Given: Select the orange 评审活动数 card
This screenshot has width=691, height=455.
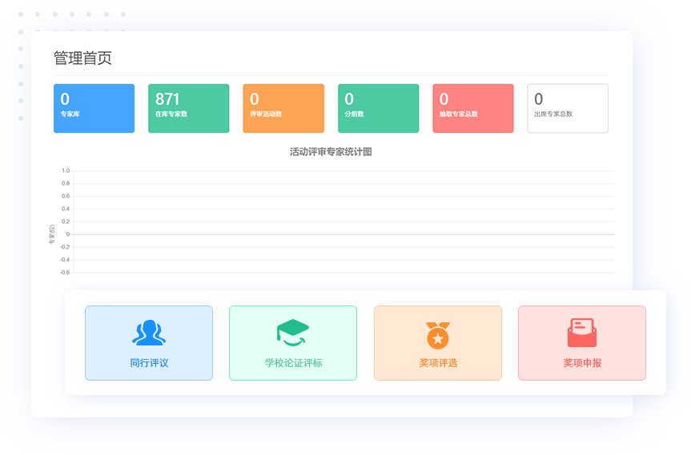Looking at the screenshot, I should 283,108.
